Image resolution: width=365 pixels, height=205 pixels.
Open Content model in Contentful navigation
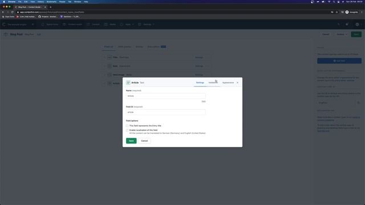(72, 24)
